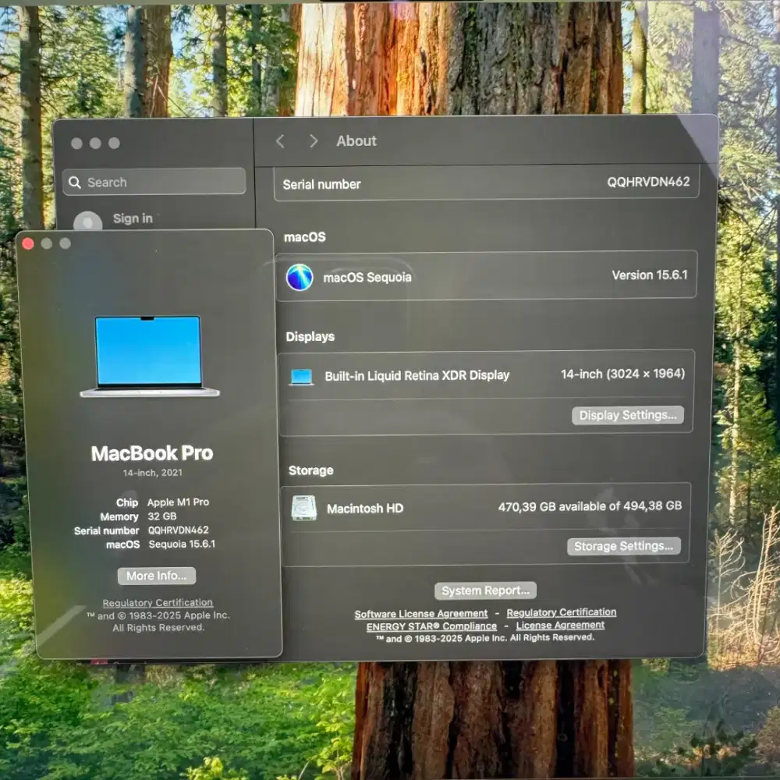
Task: Open the License Agreement link
Action: [x=560, y=626]
